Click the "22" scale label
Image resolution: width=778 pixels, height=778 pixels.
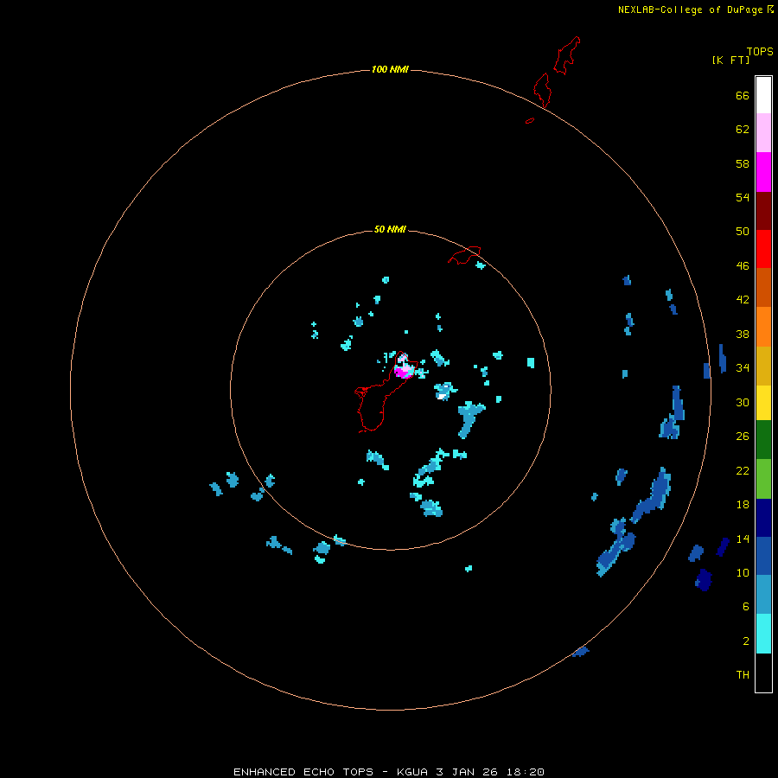coord(743,471)
